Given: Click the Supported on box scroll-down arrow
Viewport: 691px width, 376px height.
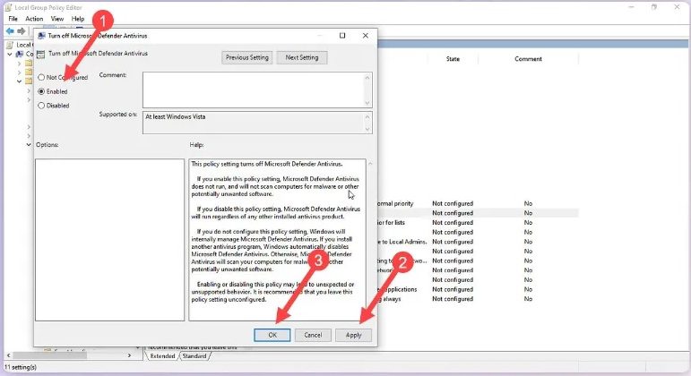Looking at the screenshot, I should pos(367,130).
